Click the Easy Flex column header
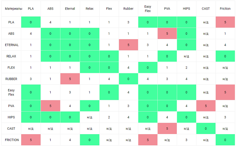The image size is (236, 147). pyautogui.click(x=147, y=9)
